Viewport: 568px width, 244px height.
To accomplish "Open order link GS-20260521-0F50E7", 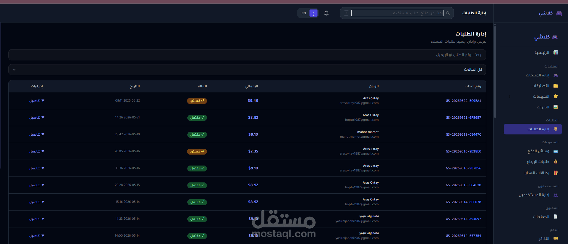I will tap(463, 118).
